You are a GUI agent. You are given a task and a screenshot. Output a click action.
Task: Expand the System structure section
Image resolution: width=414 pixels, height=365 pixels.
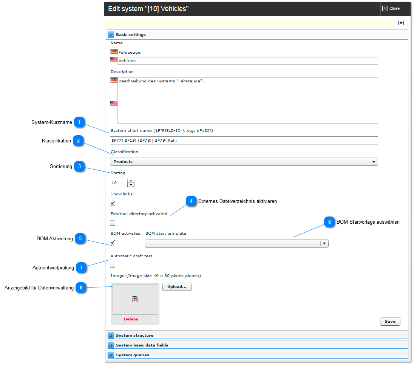point(257,335)
